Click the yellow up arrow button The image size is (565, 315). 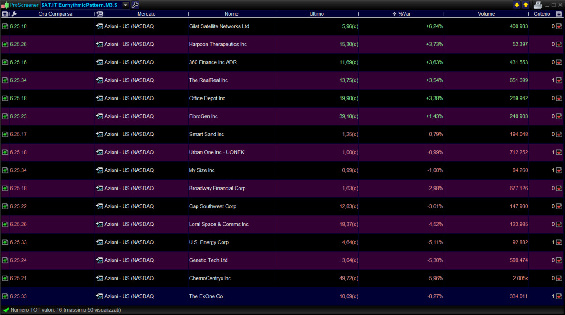[526, 5]
